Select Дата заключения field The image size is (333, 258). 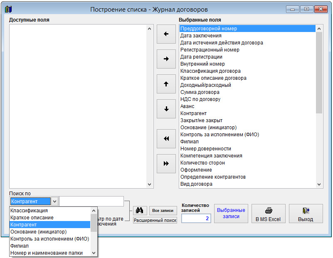(247, 36)
